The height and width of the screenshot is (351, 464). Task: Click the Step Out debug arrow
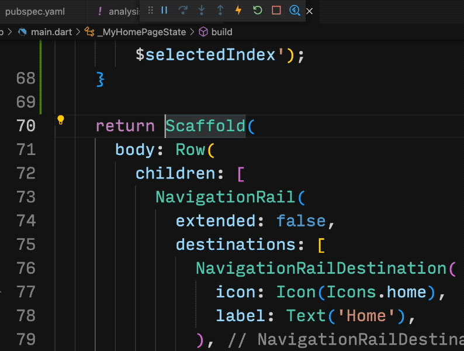(x=220, y=11)
